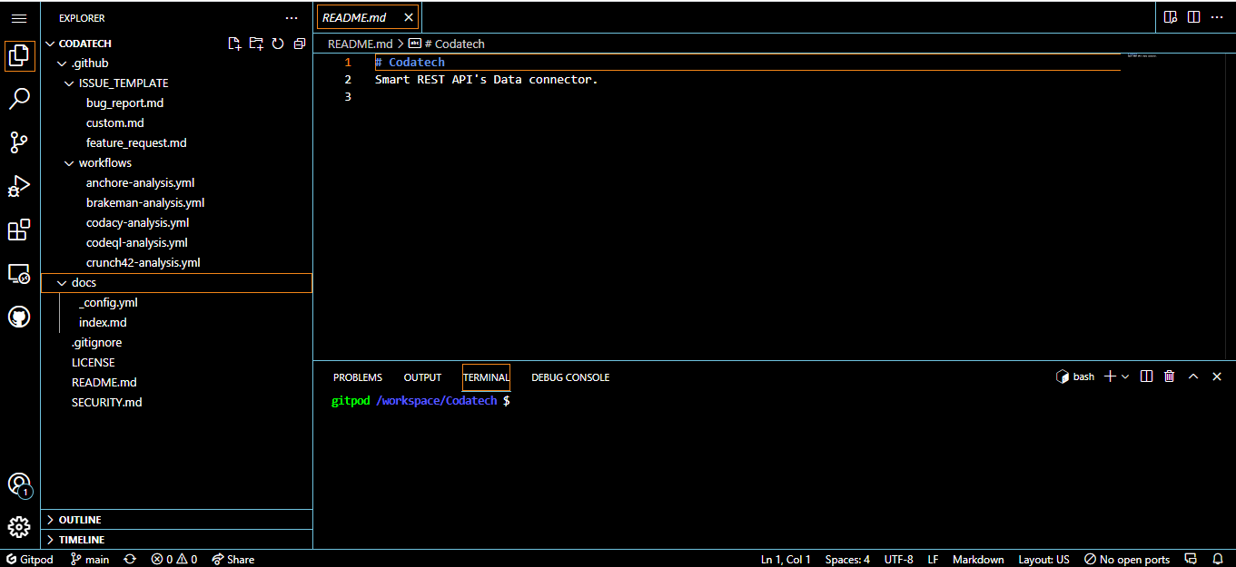Click README.md in the breadcrumb
Image resolution: width=1236 pixels, height=567 pixels.
coord(360,44)
